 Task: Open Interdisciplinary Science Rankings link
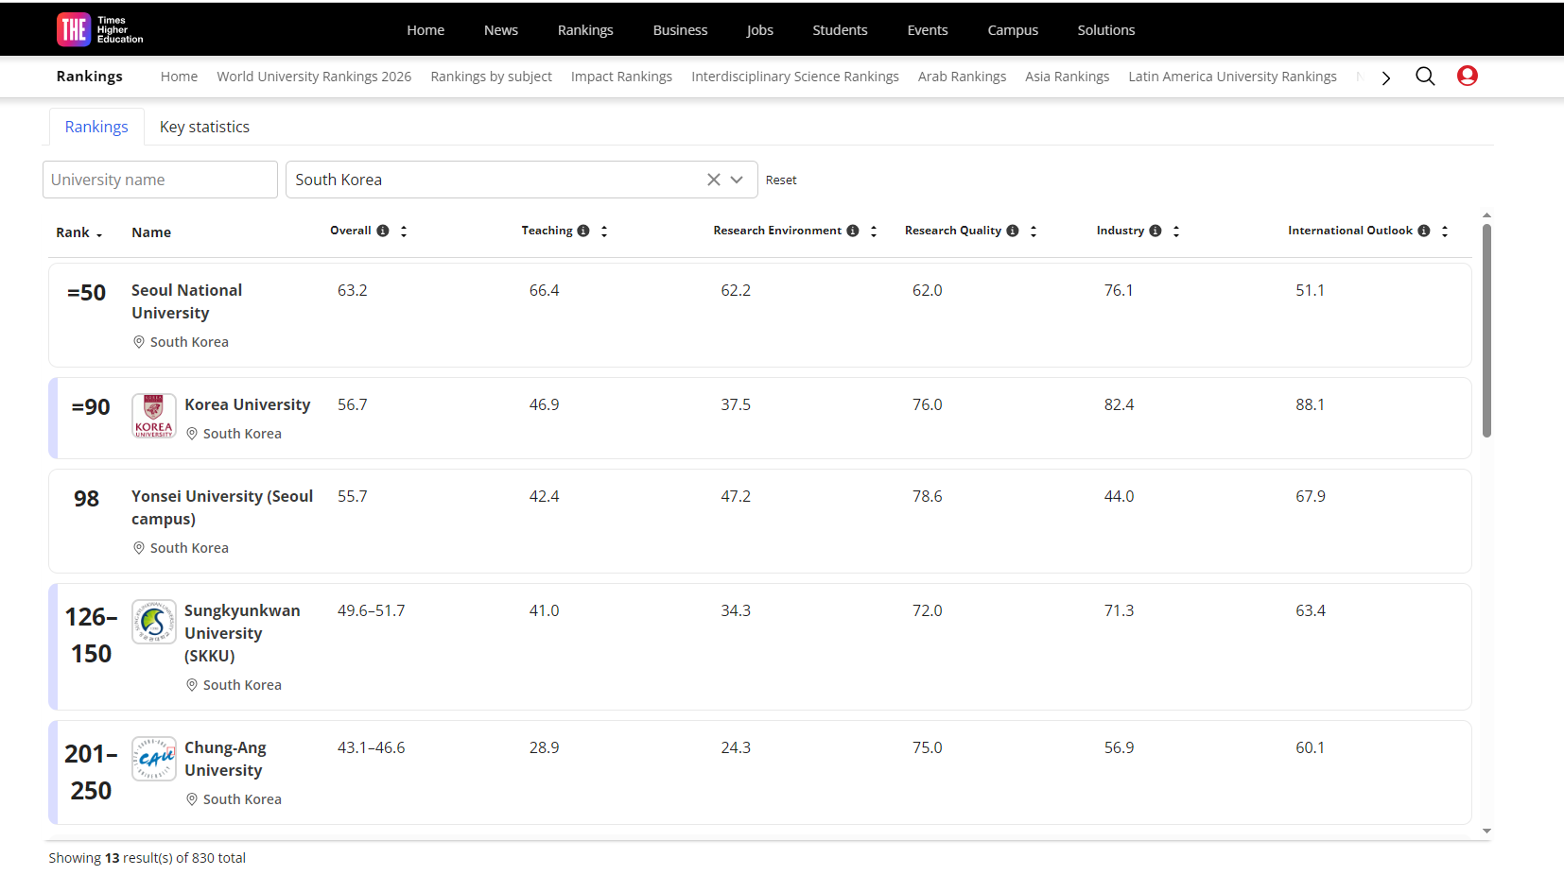[x=795, y=77]
